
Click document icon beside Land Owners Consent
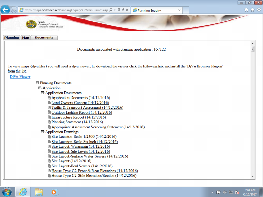pos(49,102)
